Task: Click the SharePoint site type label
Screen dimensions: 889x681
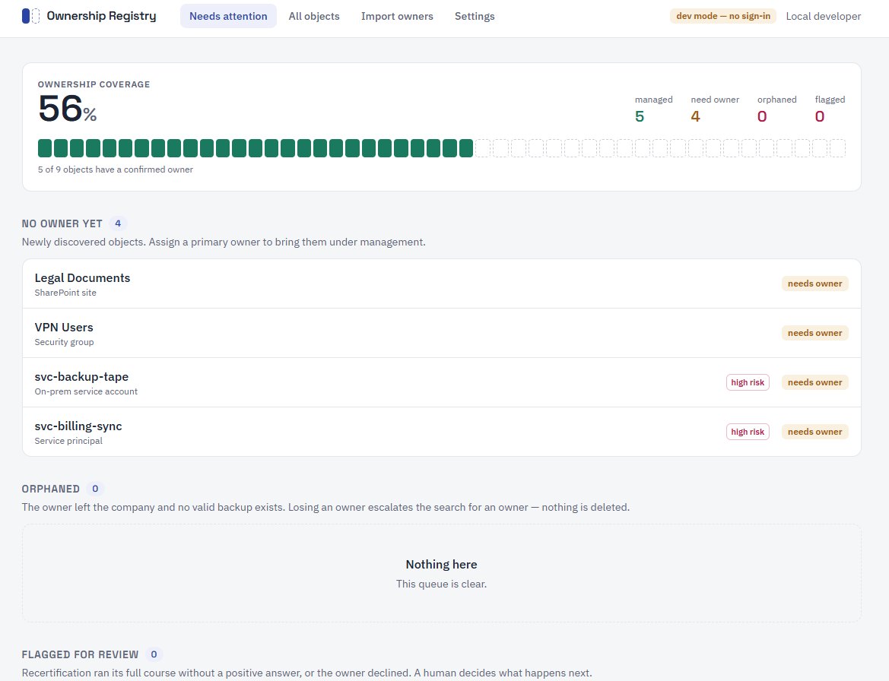Action: [65, 293]
